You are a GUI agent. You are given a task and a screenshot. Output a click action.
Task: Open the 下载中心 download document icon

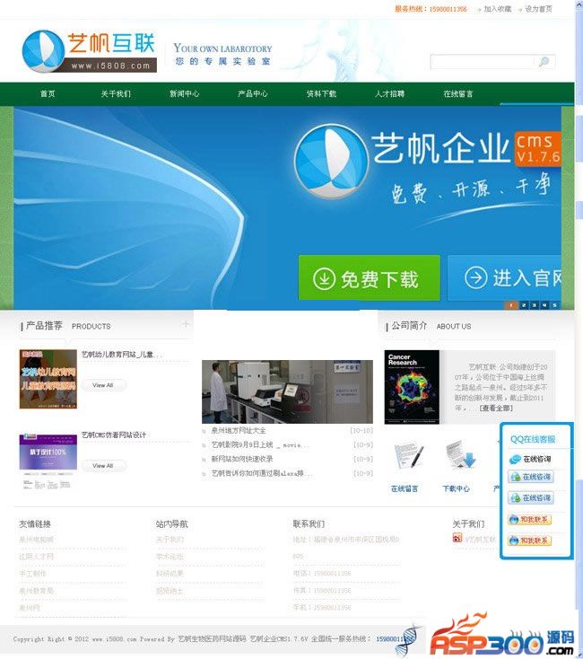460,454
